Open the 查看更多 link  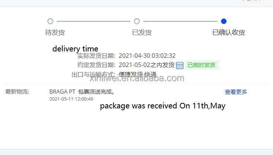coord(236,92)
